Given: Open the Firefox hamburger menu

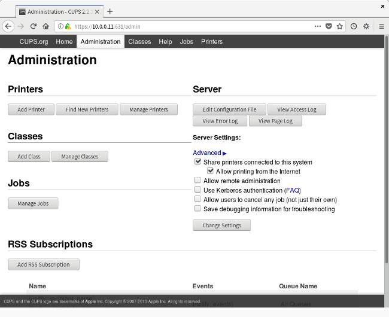Looking at the screenshot, I should [x=381, y=26].
